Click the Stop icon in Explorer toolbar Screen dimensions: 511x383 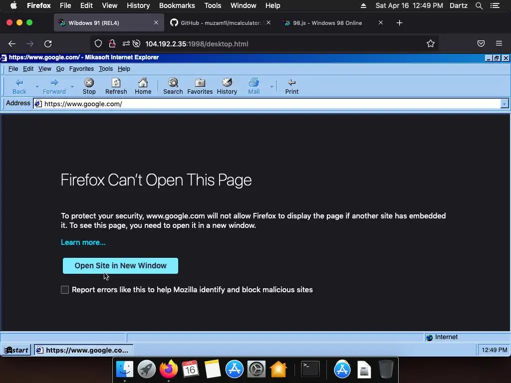click(89, 86)
